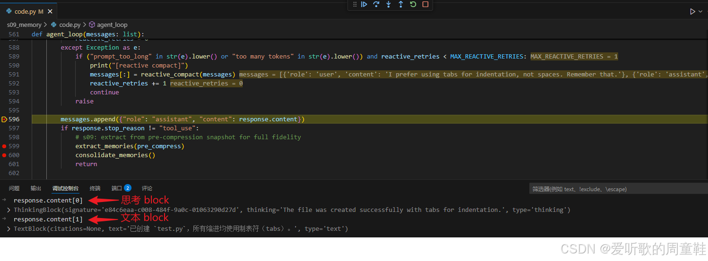Click the inline value MAX_REACTIVE_RETRIES = 1
708x261 pixels.
coord(574,57)
